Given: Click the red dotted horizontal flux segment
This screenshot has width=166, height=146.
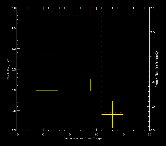Looking at the screenshot, I should tap(69, 16).
